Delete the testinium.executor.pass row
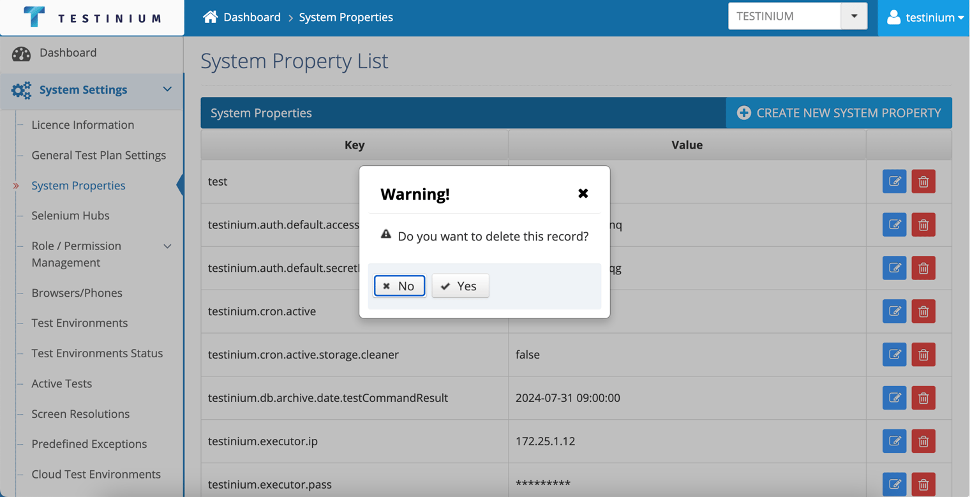The height and width of the screenshot is (497, 970). pyautogui.click(x=923, y=484)
